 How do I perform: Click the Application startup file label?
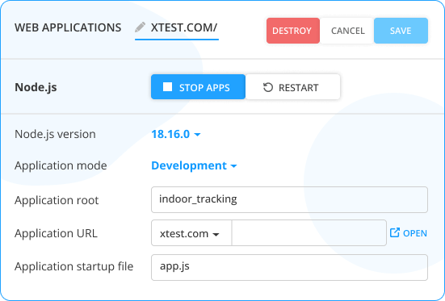(x=73, y=266)
